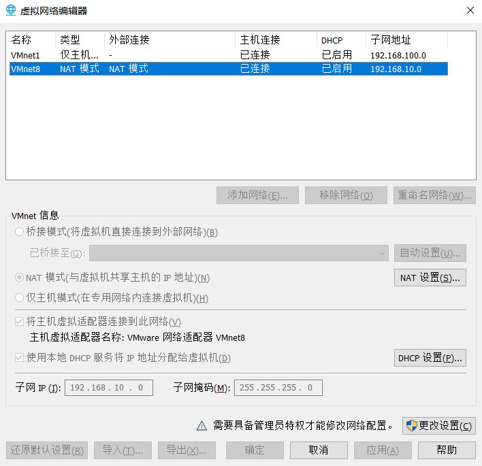Click the 子网掩码 input field
The width and height of the screenshot is (482, 466).
(x=278, y=388)
